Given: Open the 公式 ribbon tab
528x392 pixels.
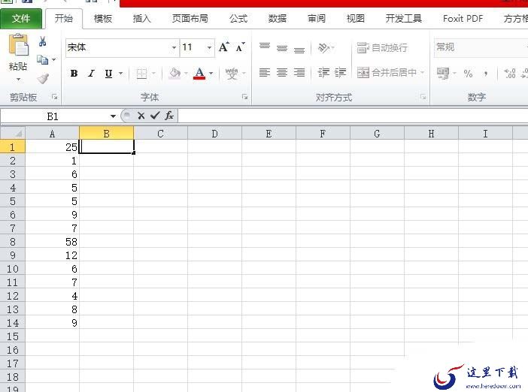Looking at the screenshot, I should tap(238, 19).
